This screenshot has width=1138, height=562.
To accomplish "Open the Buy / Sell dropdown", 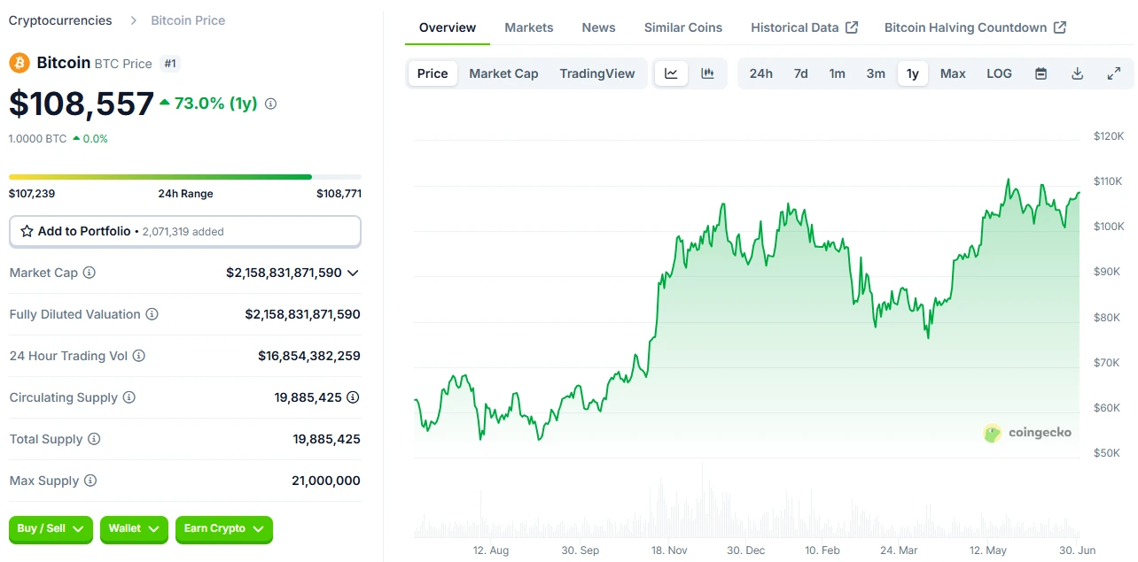I will [51, 529].
